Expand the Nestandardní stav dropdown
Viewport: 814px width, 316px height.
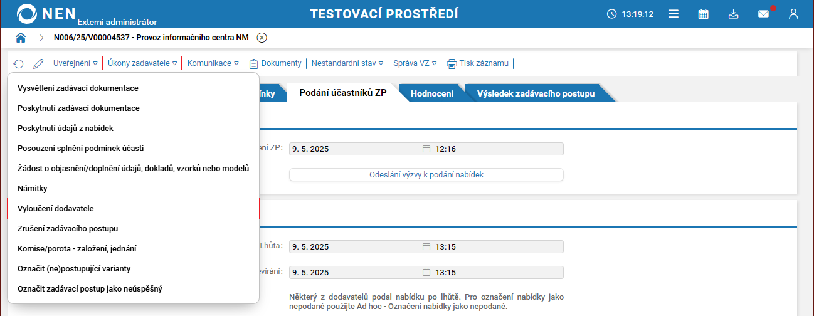347,63
